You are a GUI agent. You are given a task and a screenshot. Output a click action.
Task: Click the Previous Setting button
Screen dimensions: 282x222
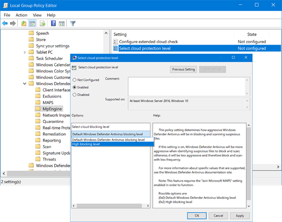pyautogui.click(x=183, y=69)
